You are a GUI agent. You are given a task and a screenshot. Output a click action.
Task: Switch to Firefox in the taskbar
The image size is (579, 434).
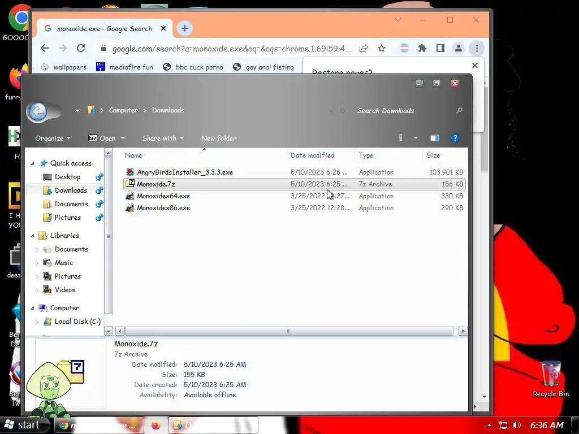point(156,425)
